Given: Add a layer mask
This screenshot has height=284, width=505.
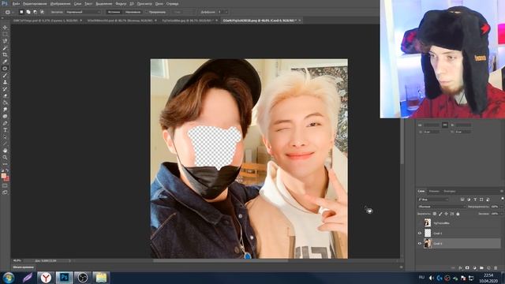Looking at the screenshot, I should coord(467,268).
